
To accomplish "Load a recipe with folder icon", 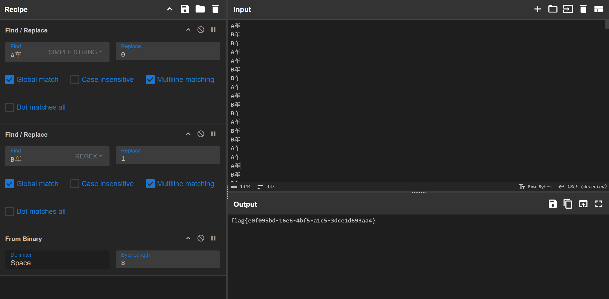I will (x=200, y=9).
